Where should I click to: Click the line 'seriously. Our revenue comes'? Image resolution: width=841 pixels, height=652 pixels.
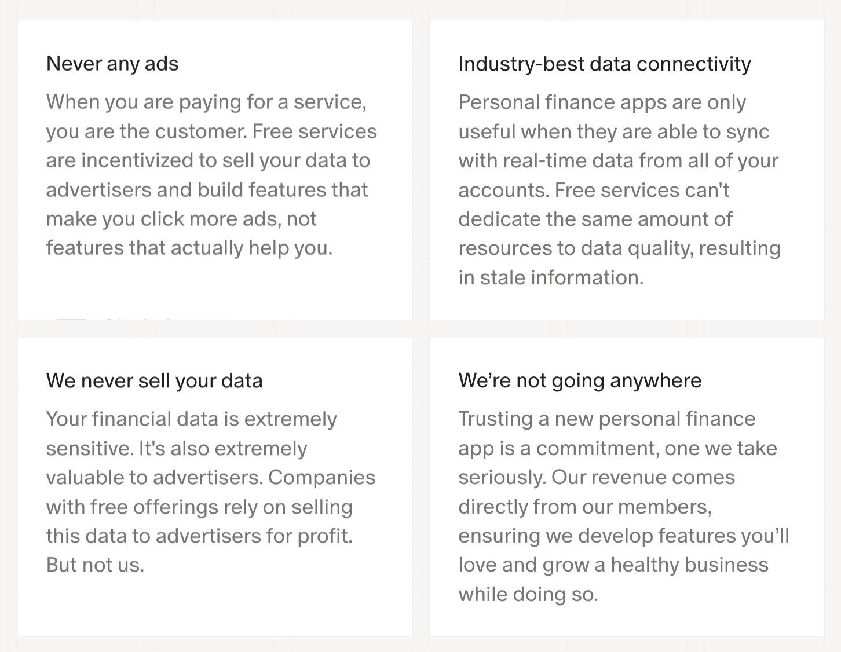pyautogui.click(x=597, y=477)
